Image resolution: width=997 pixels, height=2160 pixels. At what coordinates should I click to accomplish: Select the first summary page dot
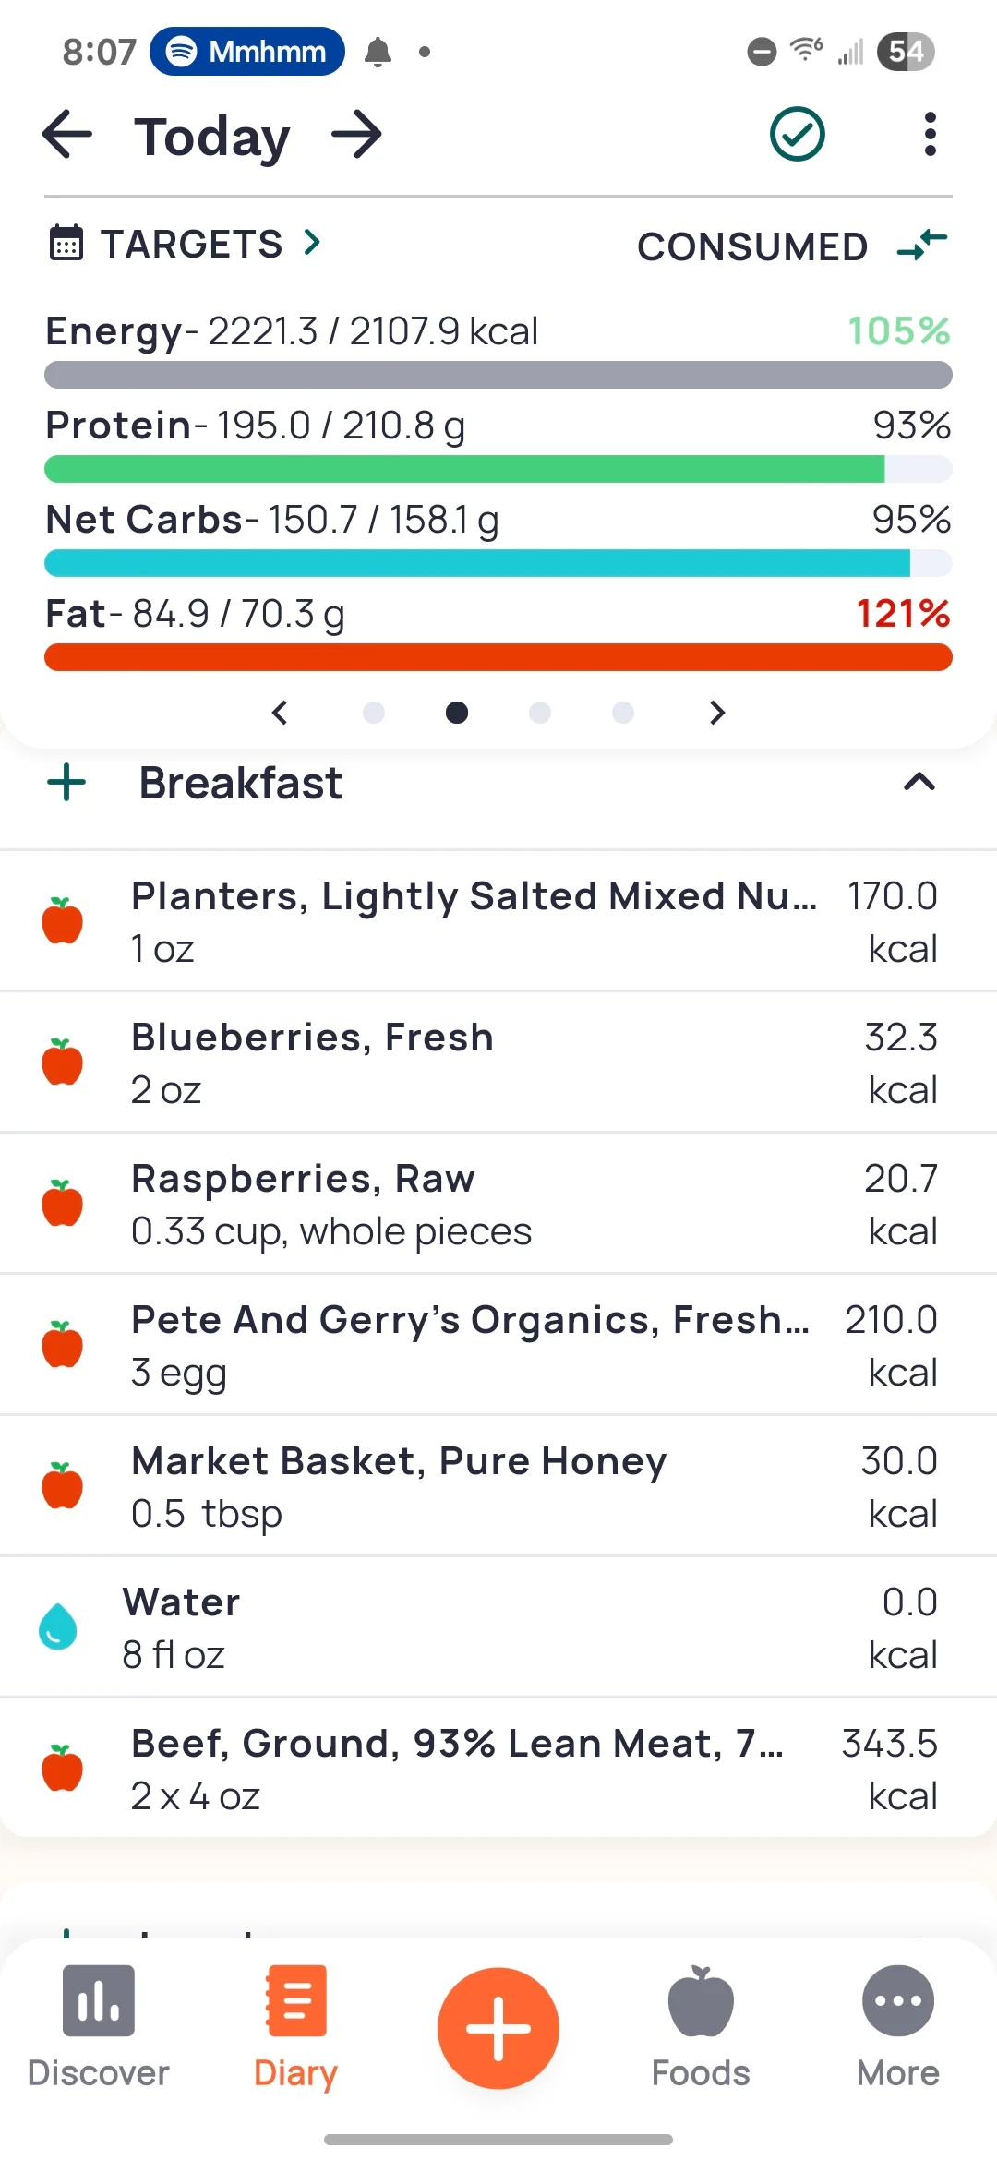click(374, 713)
